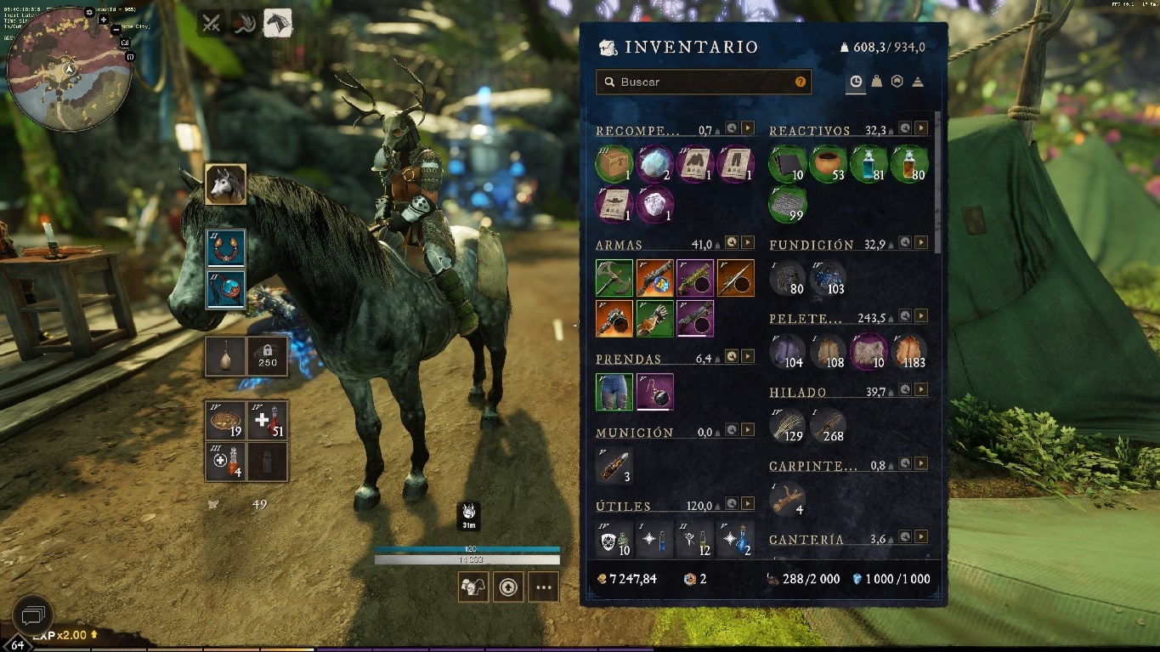Open the three-dots more options button
This screenshot has height=652, width=1160.
click(544, 587)
